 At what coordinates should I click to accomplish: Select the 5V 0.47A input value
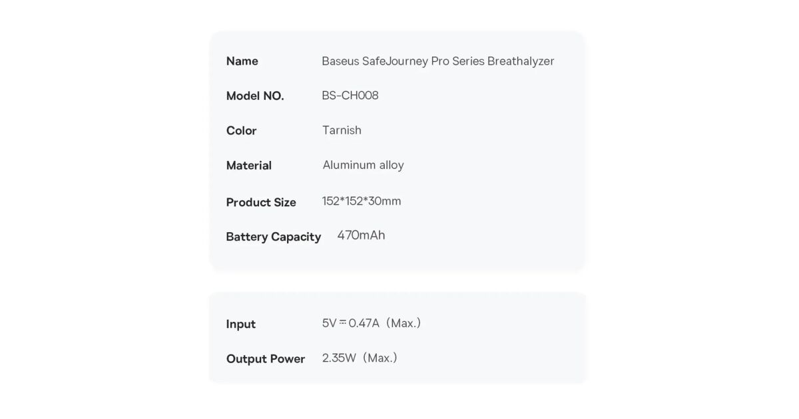(350, 324)
